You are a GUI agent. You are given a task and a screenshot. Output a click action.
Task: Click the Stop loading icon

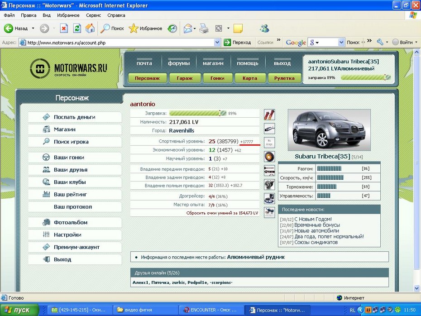pos(64,28)
